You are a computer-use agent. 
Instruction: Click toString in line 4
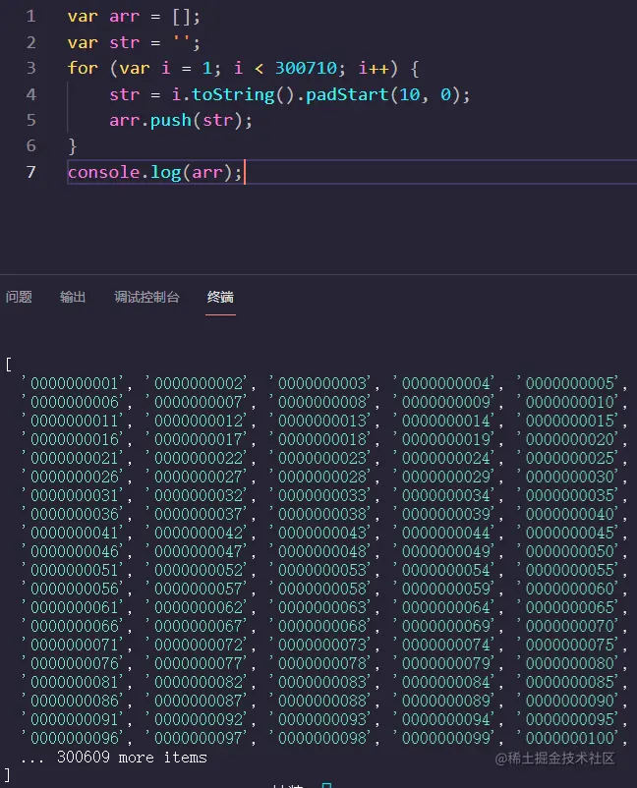click(x=233, y=94)
